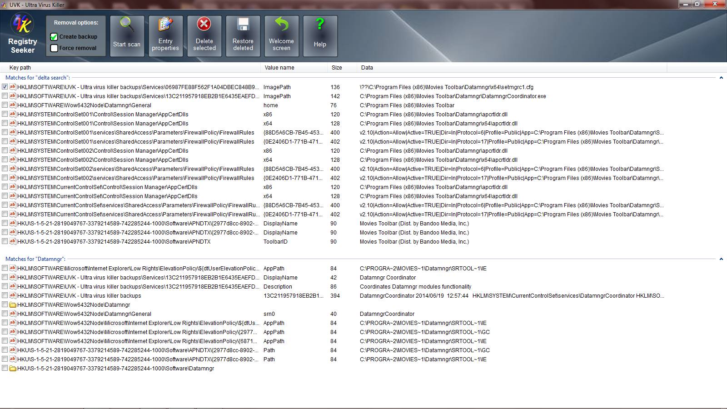This screenshot has height=409, width=727.
Task: Click folder icon of HKU Software\Datamngr key
Action: (x=13, y=368)
